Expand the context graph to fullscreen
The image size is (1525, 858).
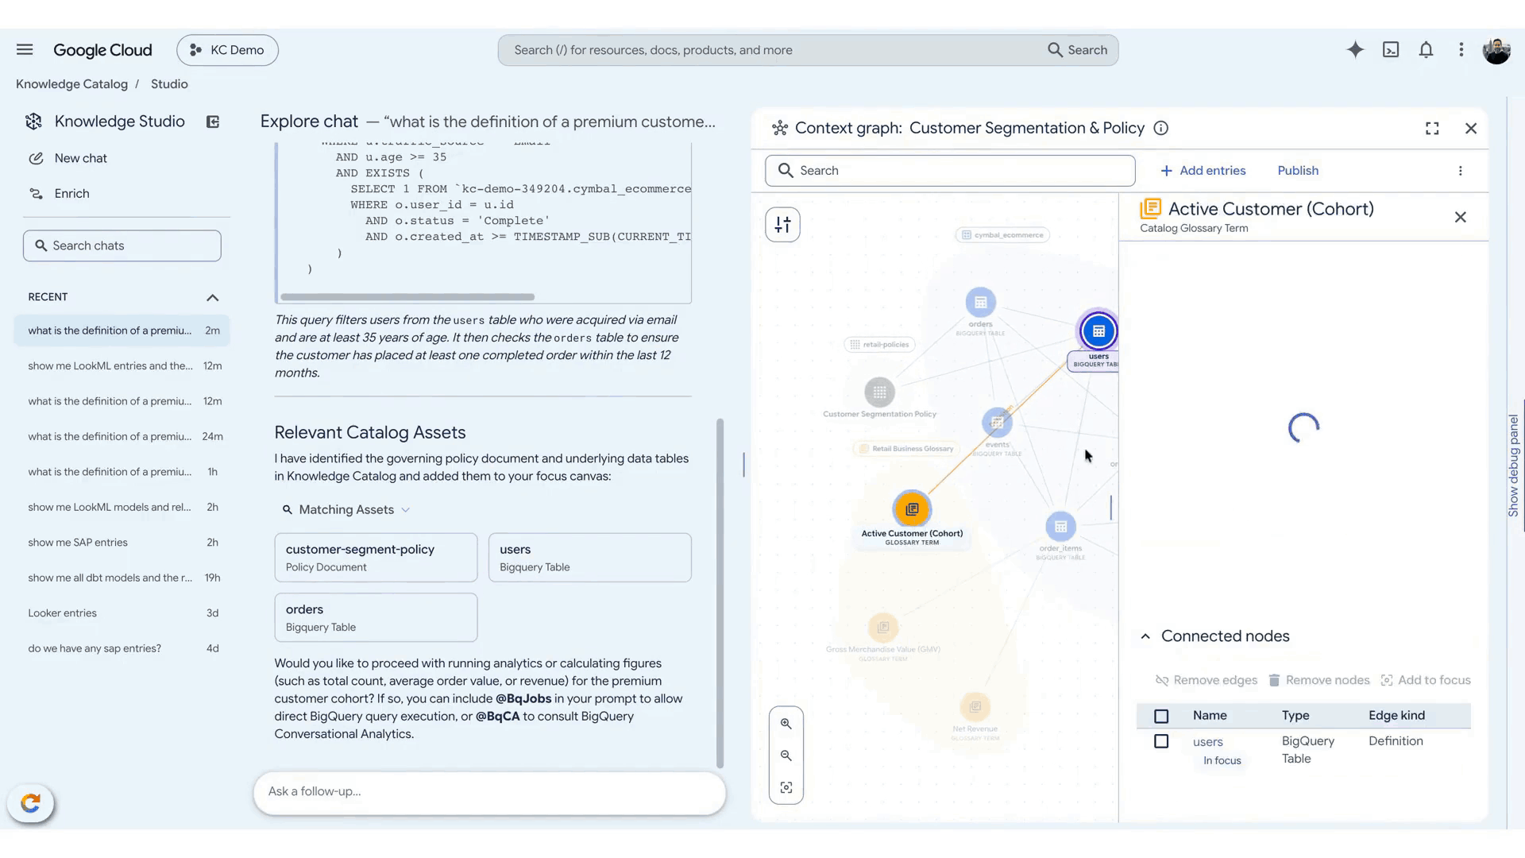[x=1432, y=129]
